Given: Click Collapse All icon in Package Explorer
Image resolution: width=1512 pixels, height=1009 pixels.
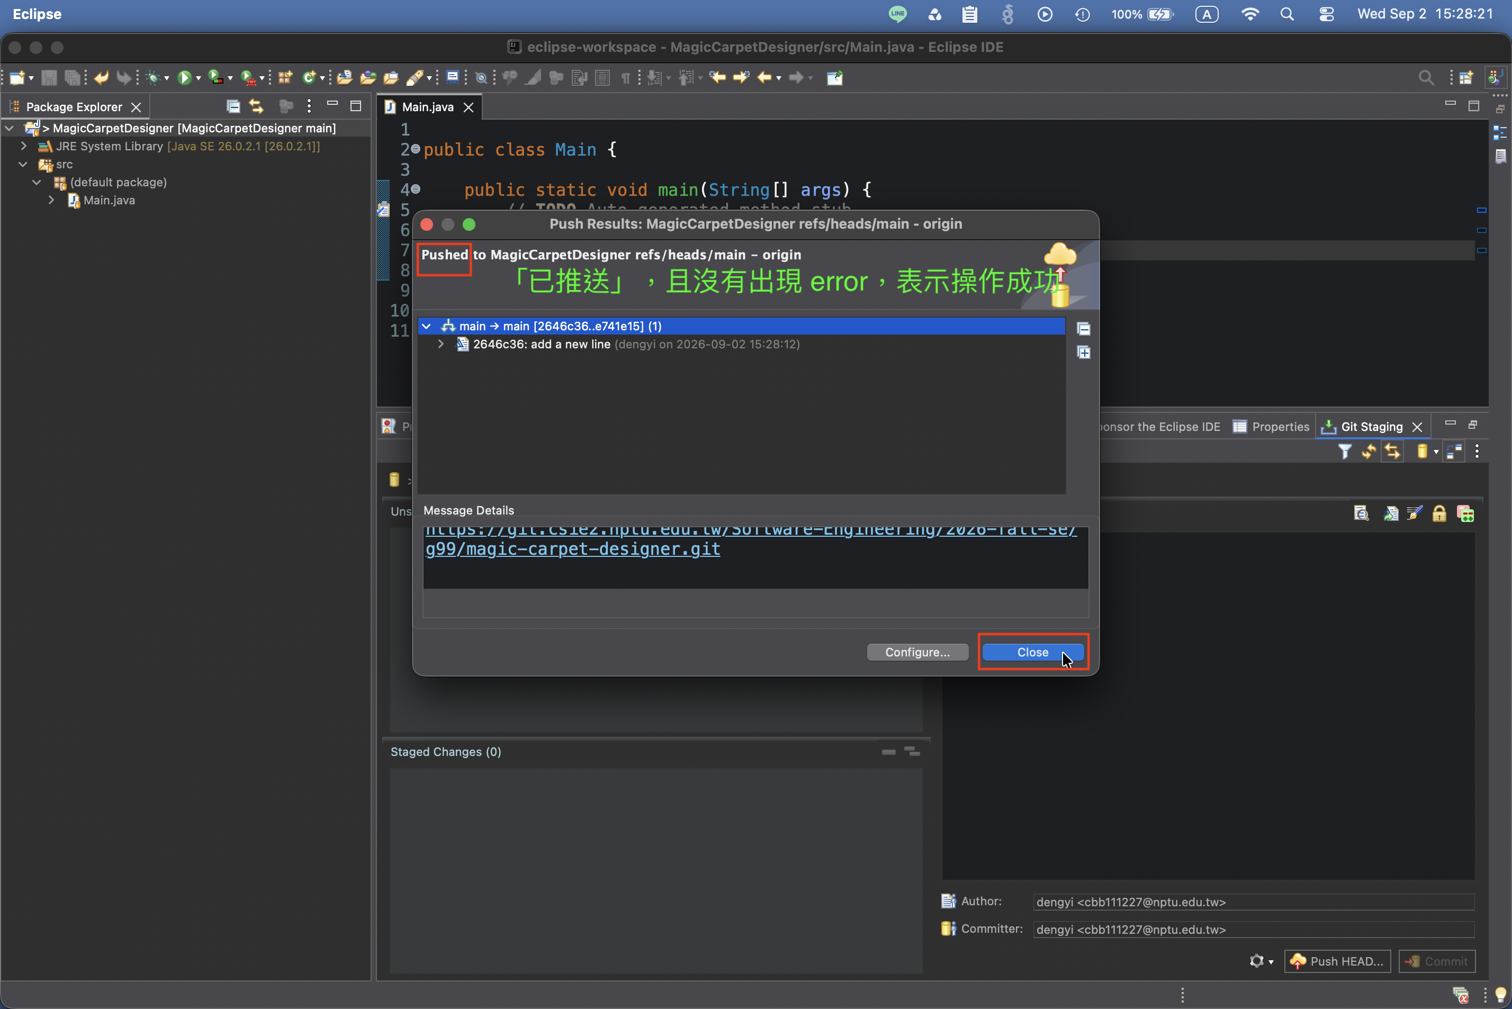Looking at the screenshot, I should [233, 106].
